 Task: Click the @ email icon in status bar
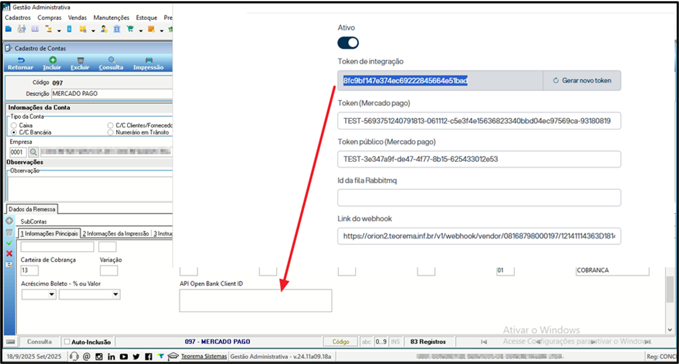[87, 356]
